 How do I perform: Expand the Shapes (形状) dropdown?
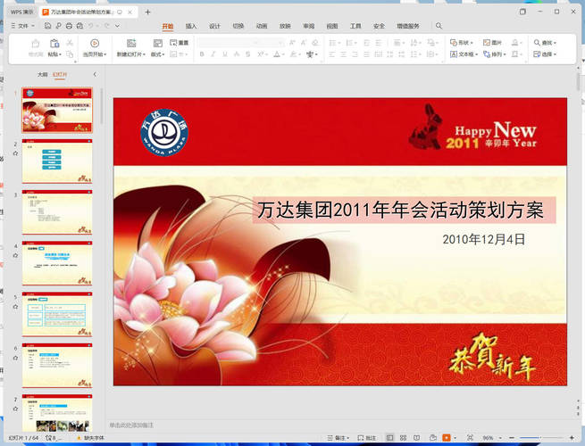[461, 42]
